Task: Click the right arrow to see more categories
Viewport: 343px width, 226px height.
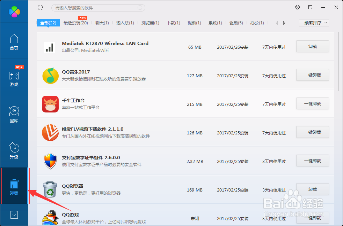Action: coord(284,22)
